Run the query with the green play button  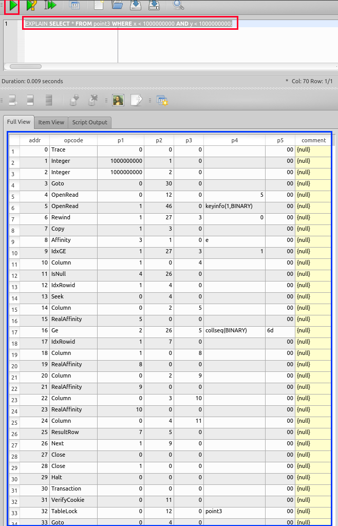coord(12,6)
